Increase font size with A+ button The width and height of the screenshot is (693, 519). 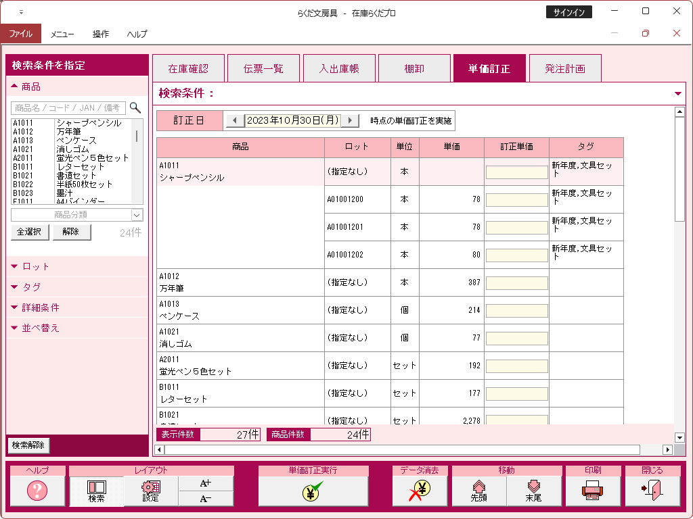[x=206, y=483]
